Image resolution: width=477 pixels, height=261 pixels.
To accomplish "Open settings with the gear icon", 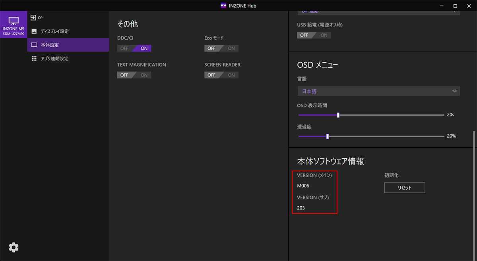I will coord(14,248).
